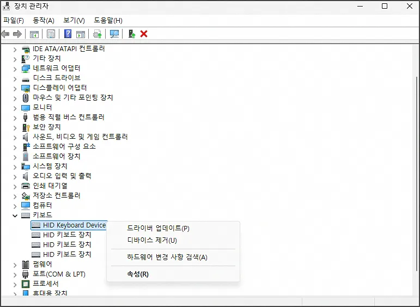Select the 보안 장치 label
Screen dimensions: 420x307
tap(47, 127)
